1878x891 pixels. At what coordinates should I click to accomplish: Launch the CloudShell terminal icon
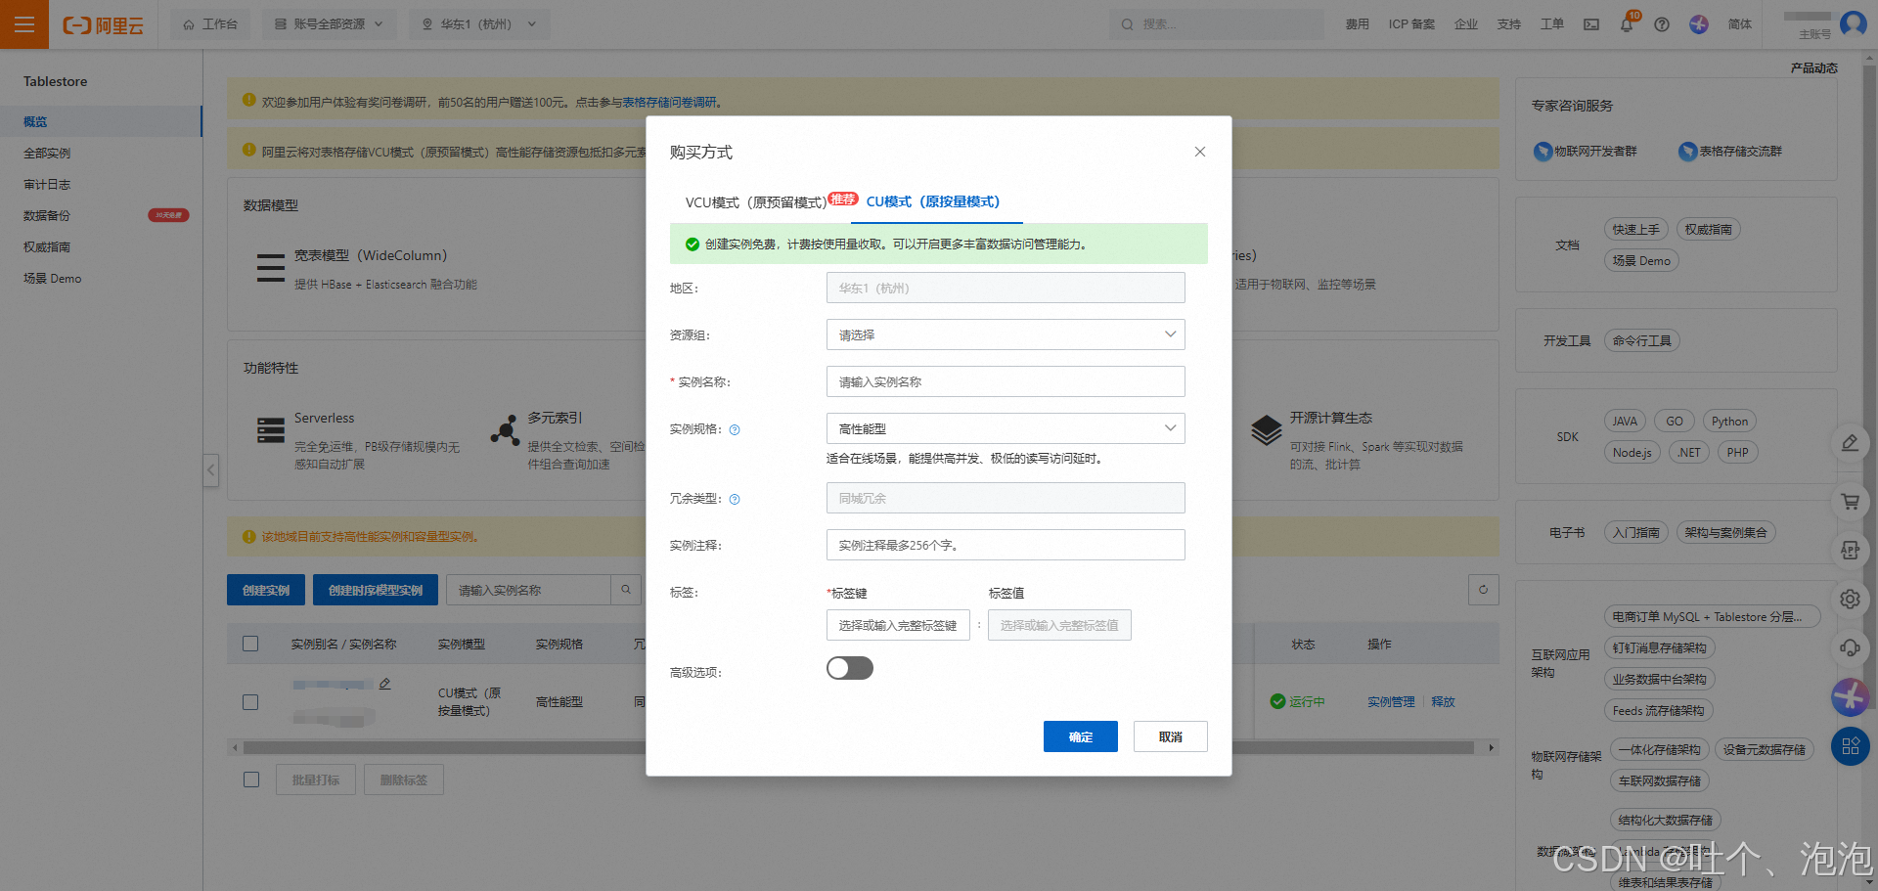point(1590,23)
